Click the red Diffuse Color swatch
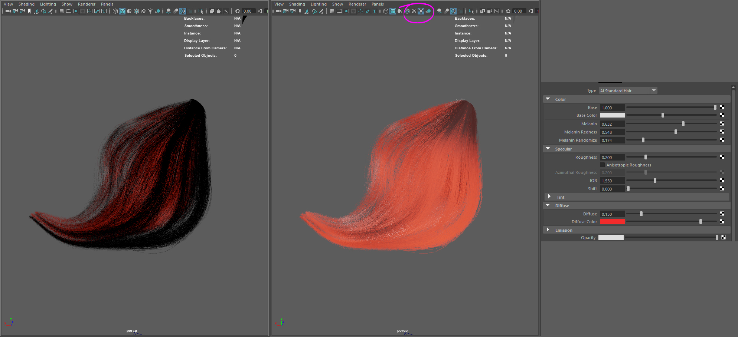Viewport: 738px width, 337px height. 612,222
